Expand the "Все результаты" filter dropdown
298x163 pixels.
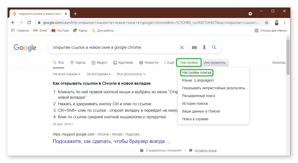[131, 74]
